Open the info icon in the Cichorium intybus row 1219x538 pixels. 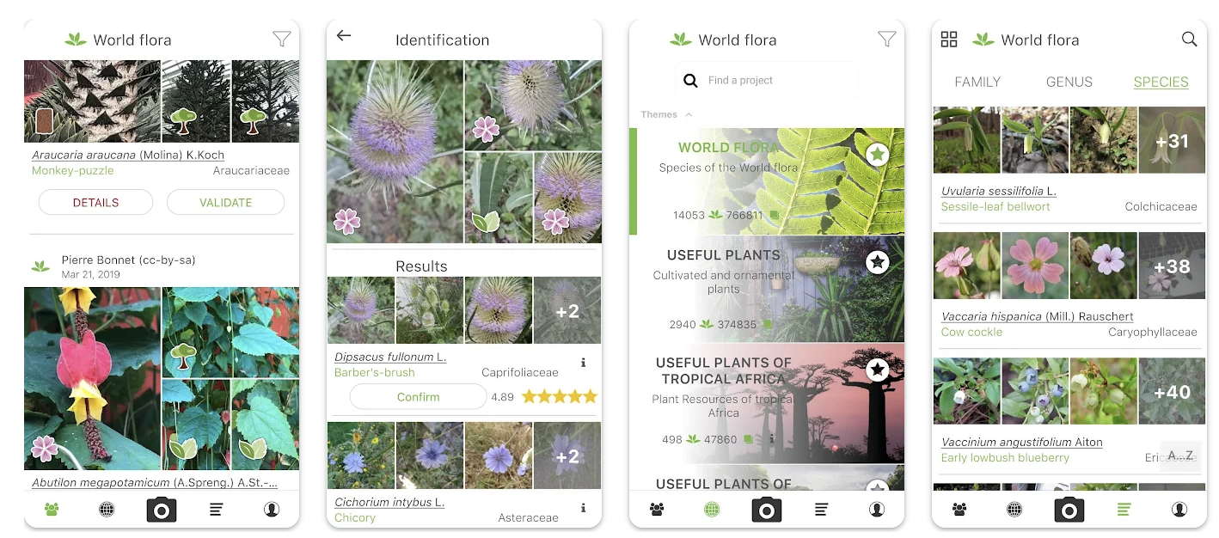point(583,508)
